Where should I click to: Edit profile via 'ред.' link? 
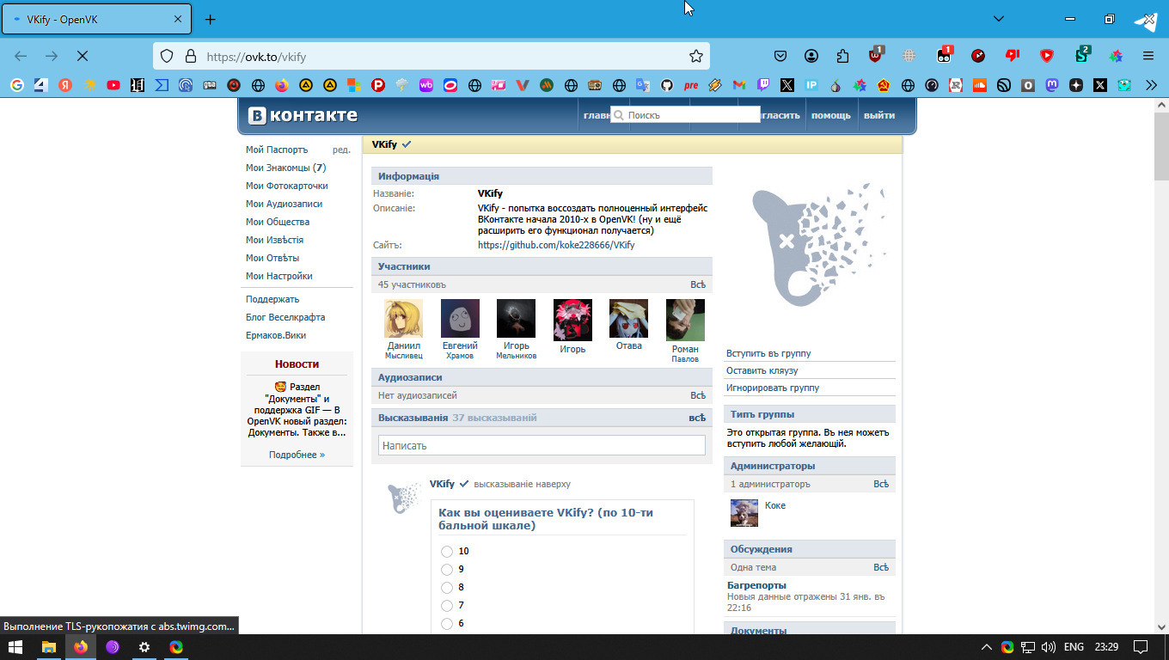pos(341,150)
